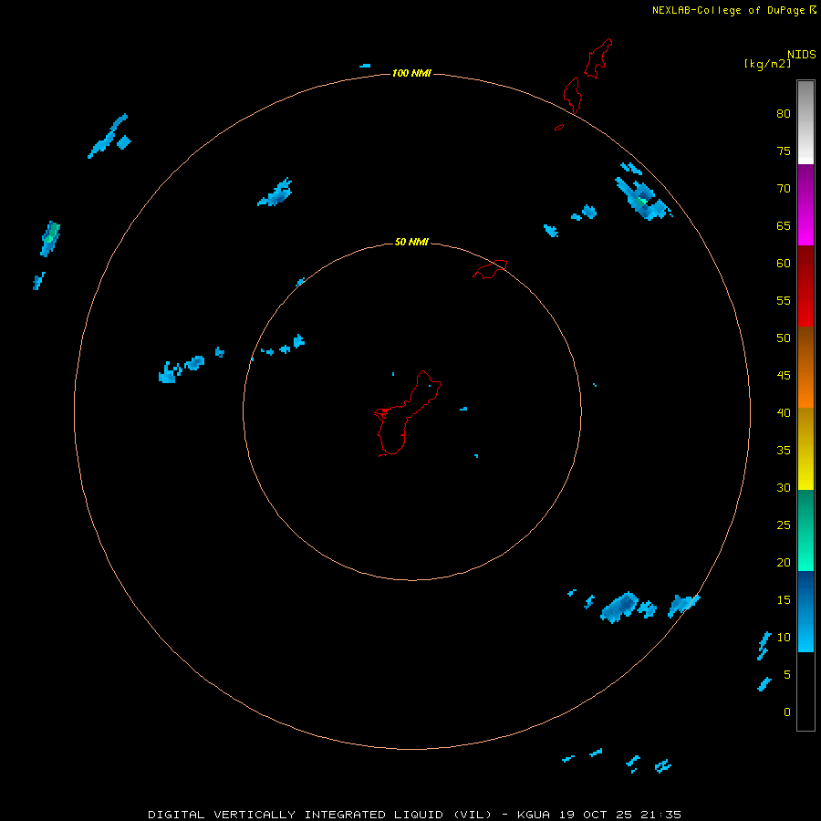821x821 pixels.
Task: Click the scale value 5
Action: click(x=787, y=675)
